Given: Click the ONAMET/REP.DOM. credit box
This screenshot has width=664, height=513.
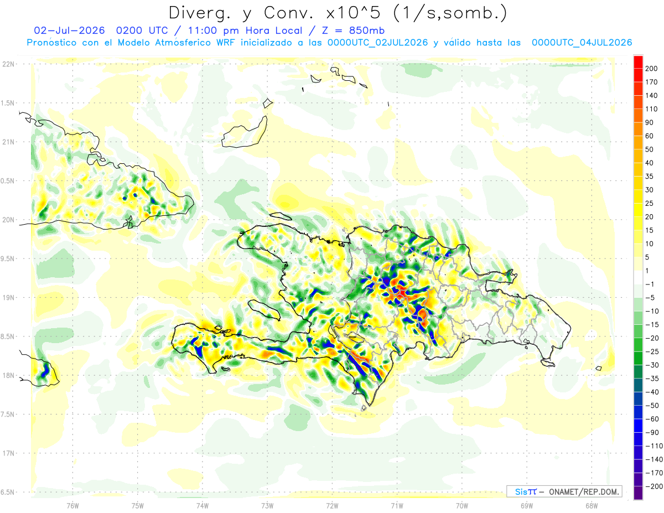Looking at the screenshot, I should tap(564, 491).
